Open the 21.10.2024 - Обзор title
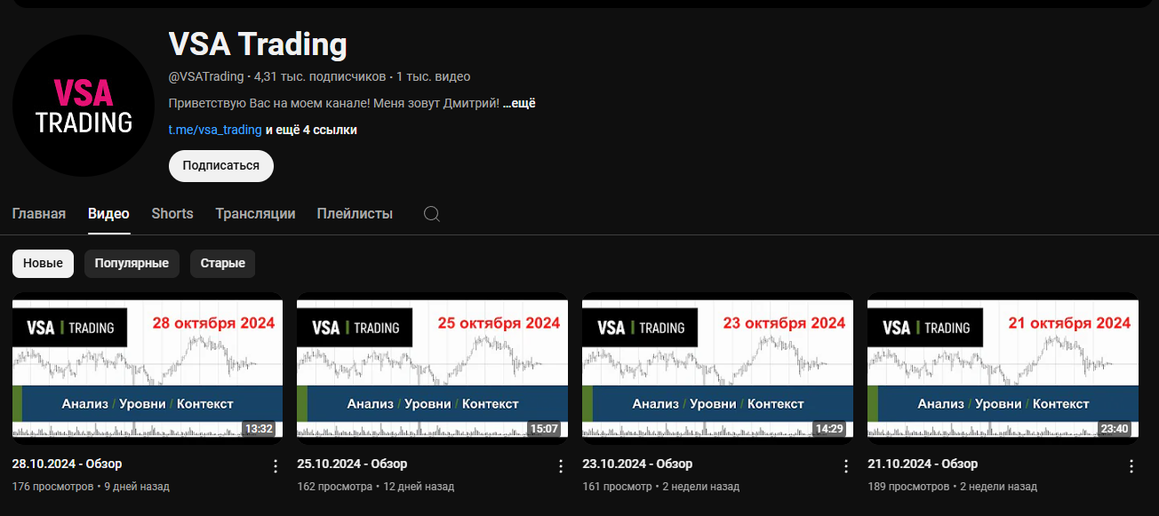The height and width of the screenshot is (516, 1159). coord(923,464)
